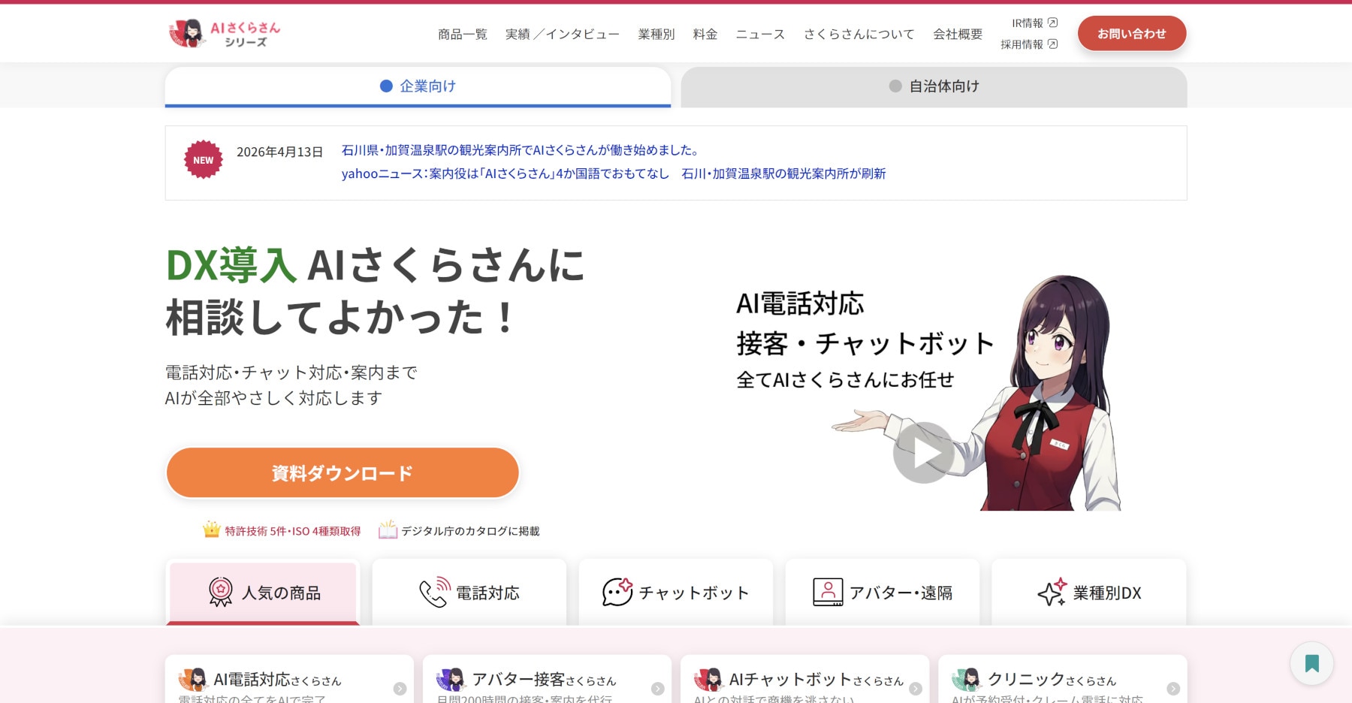Screen dimensions: 1352x703
Task: Open the 採用情報 external link icon
Action: [1052, 44]
